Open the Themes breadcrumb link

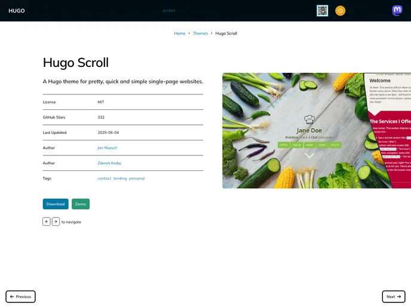point(200,33)
